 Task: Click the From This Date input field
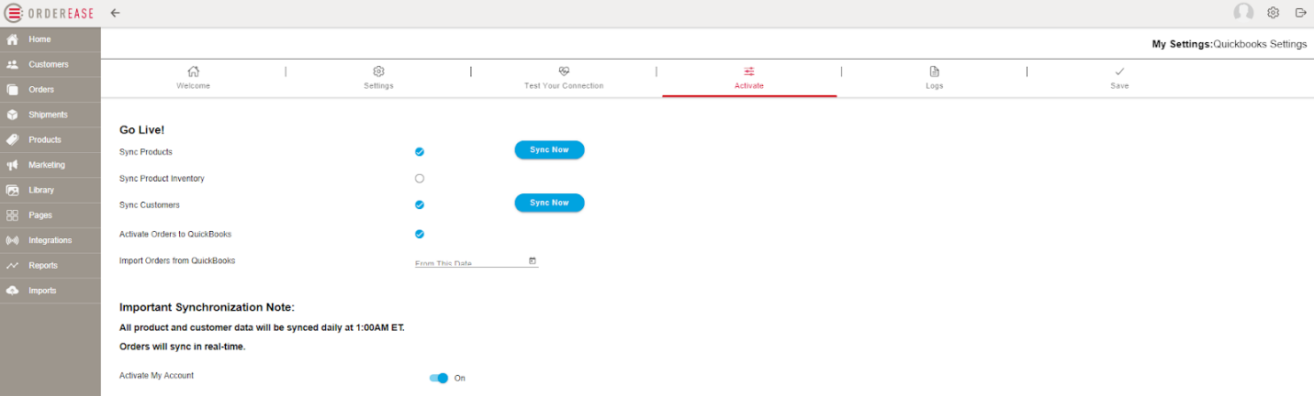point(468,262)
